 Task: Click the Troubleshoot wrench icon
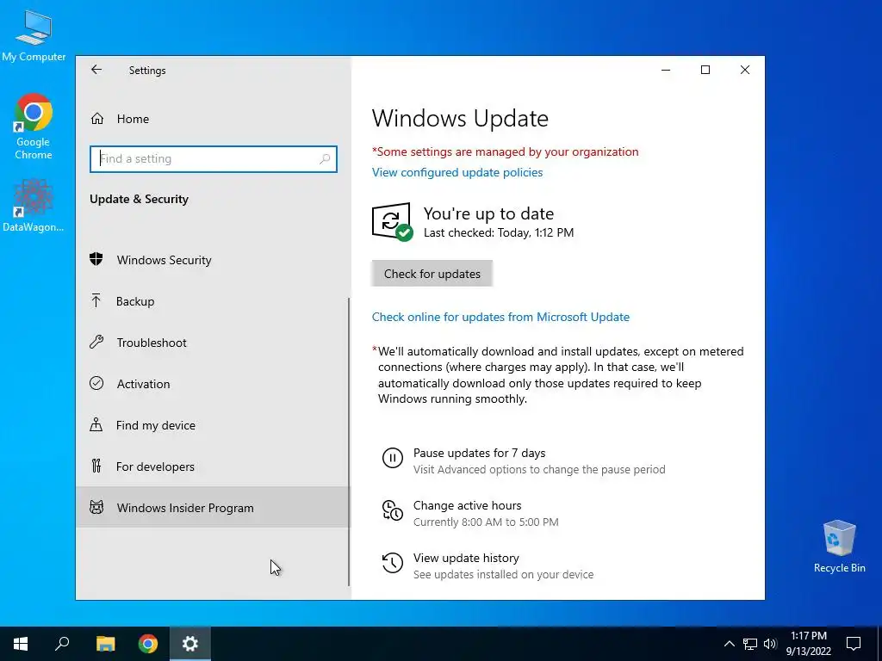point(96,342)
